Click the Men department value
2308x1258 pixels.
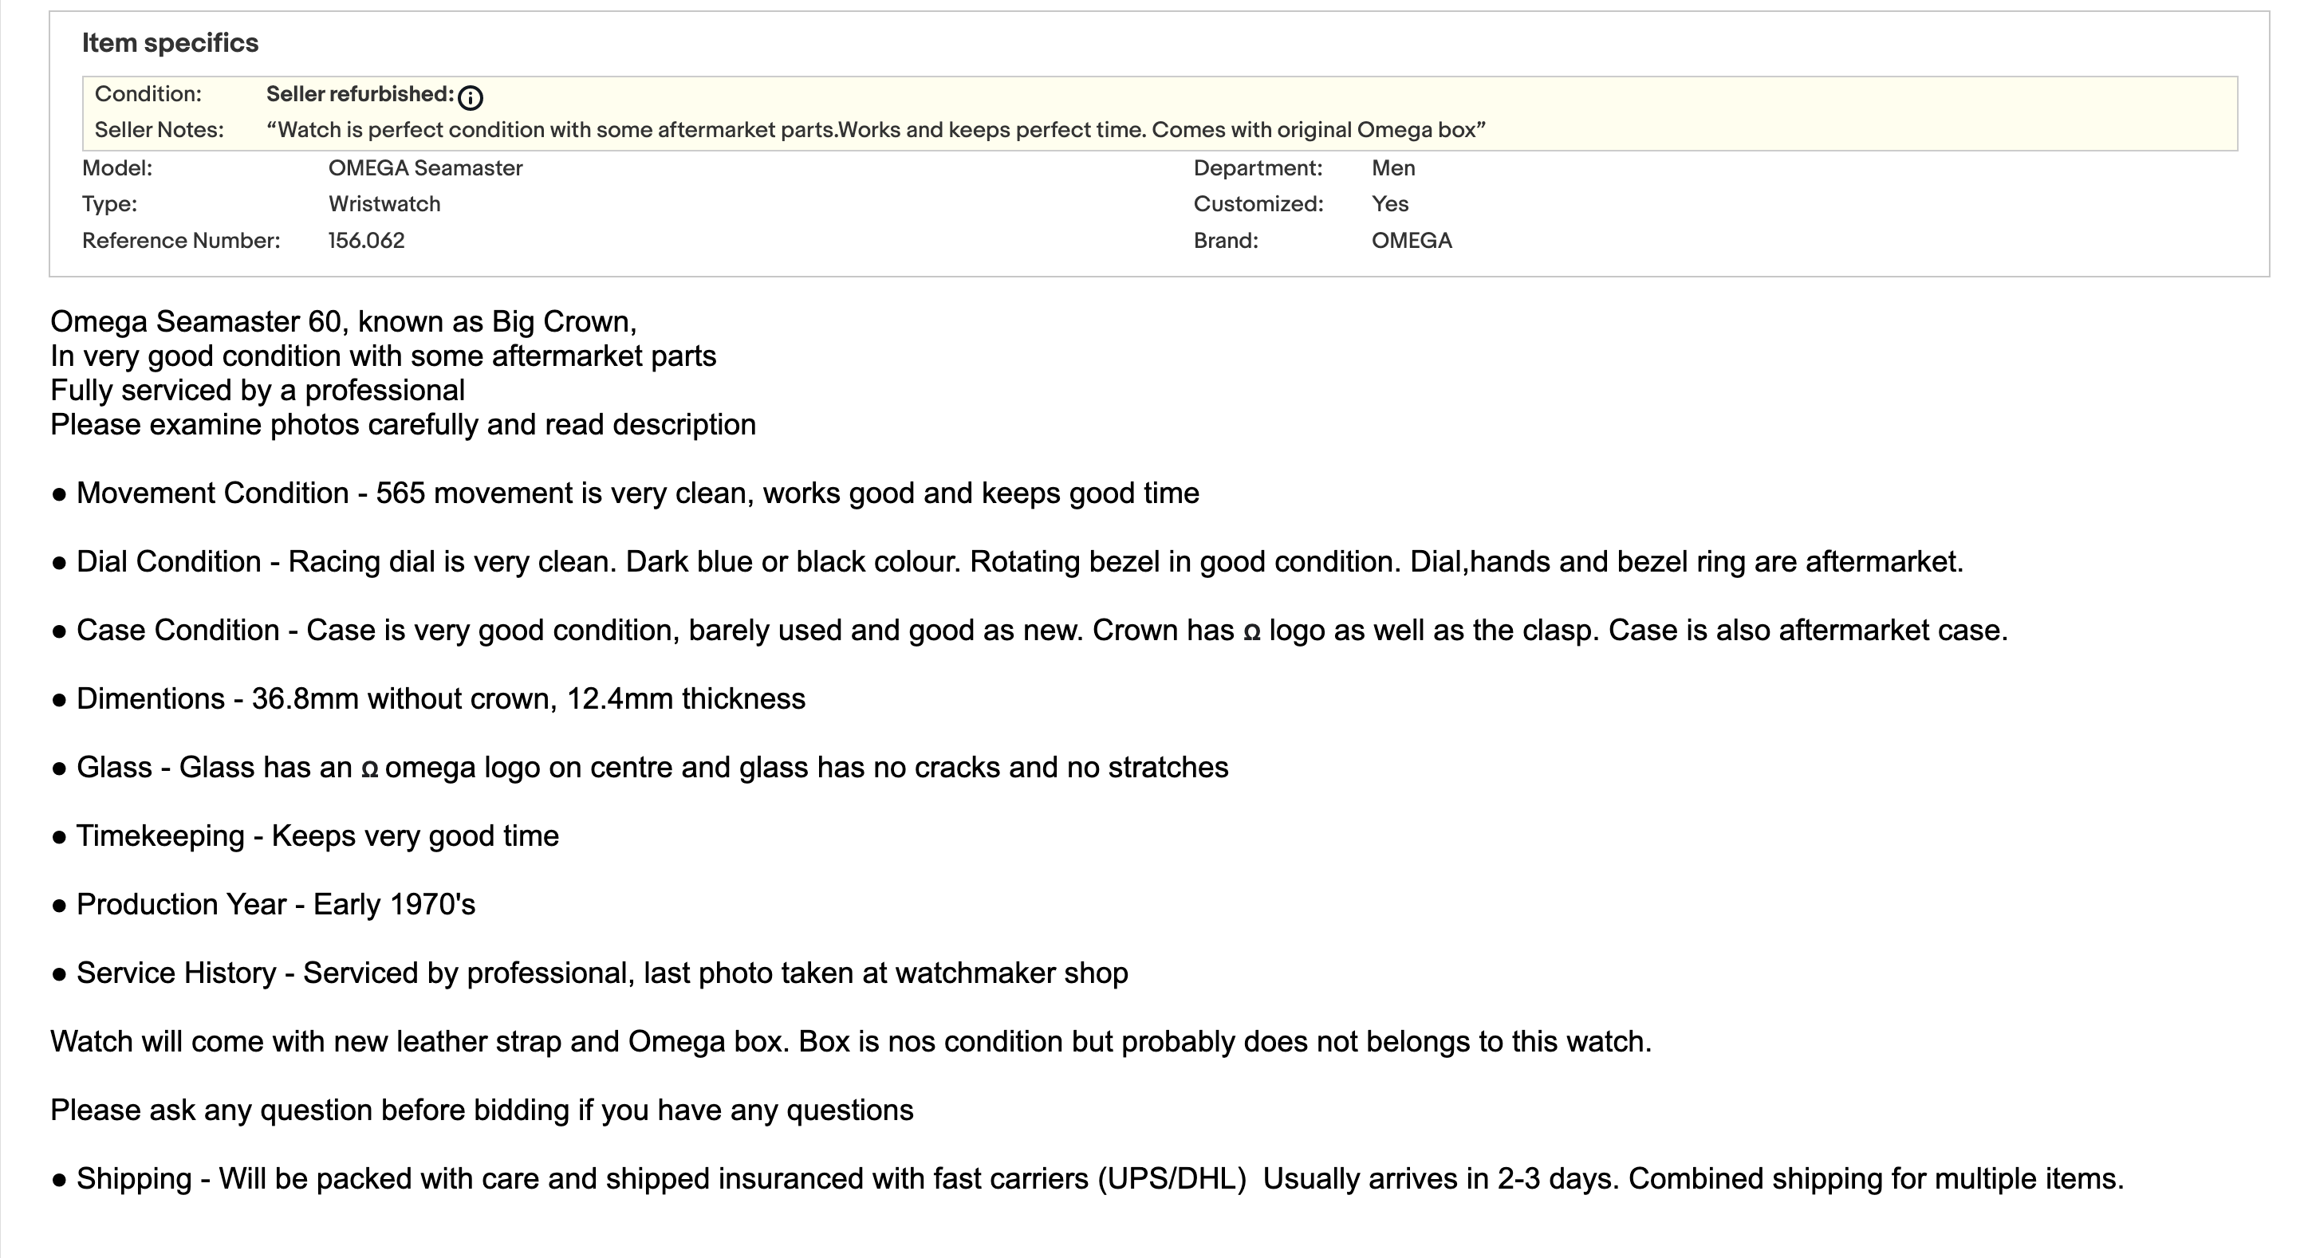[x=1393, y=168]
